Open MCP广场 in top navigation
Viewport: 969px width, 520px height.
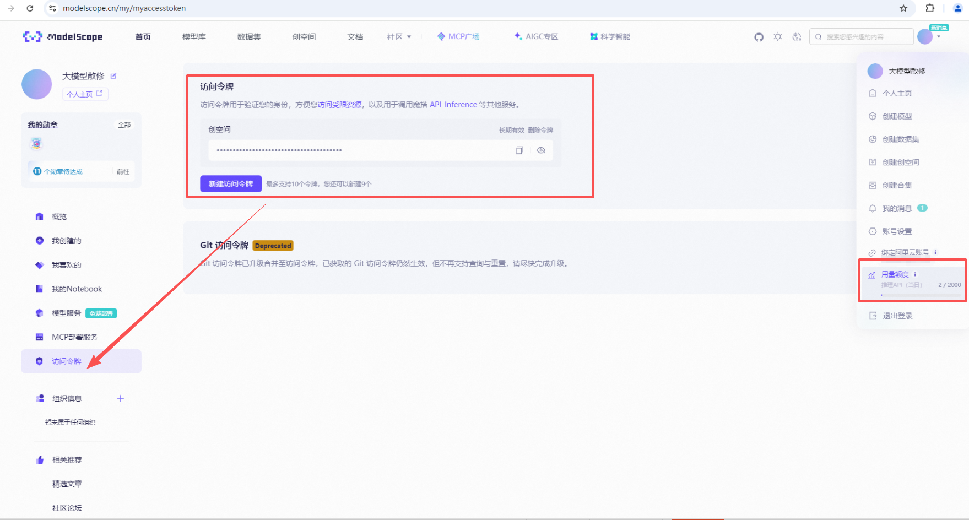click(x=458, y=36)
